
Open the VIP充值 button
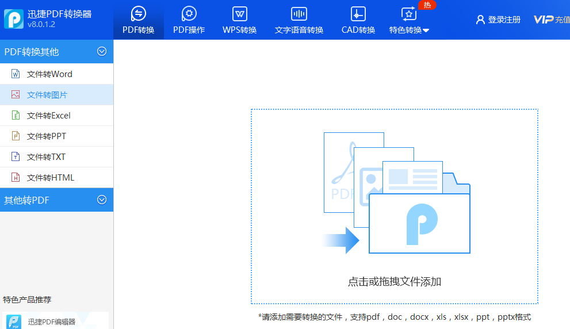coord(552,20)
